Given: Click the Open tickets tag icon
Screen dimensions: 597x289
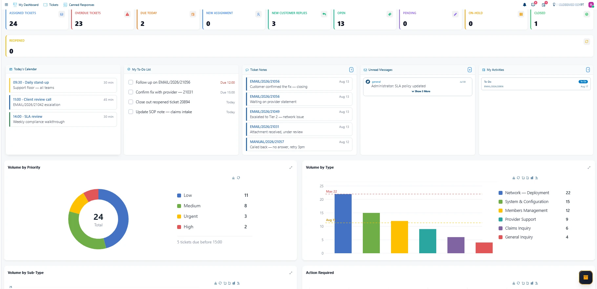Looking at the screenshot, I should pyautogui.click(x=390, y=14).
